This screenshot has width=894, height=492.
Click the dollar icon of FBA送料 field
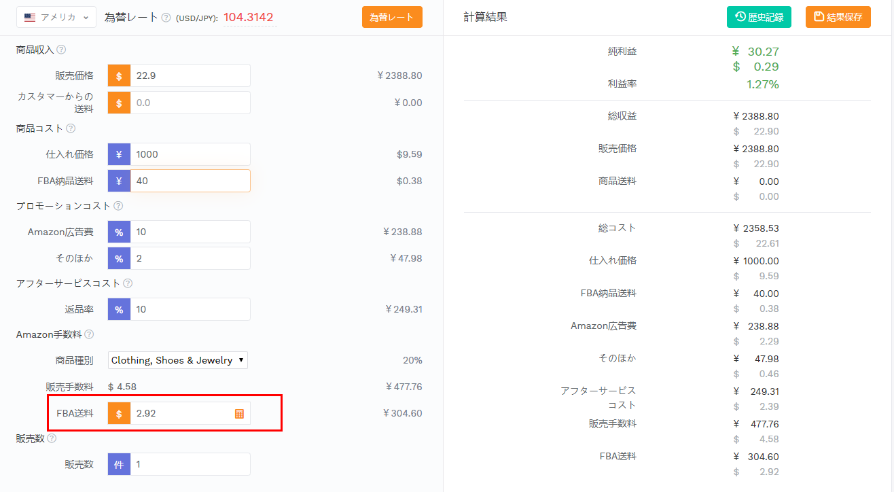coord(119,414)
